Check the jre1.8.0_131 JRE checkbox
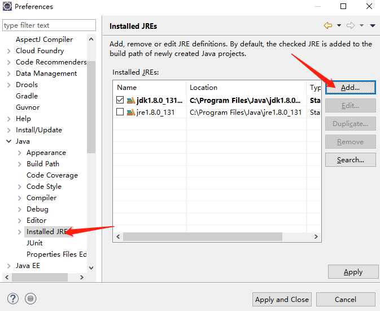Viewport: 380px width, 311px height. [x=120, y=112]
